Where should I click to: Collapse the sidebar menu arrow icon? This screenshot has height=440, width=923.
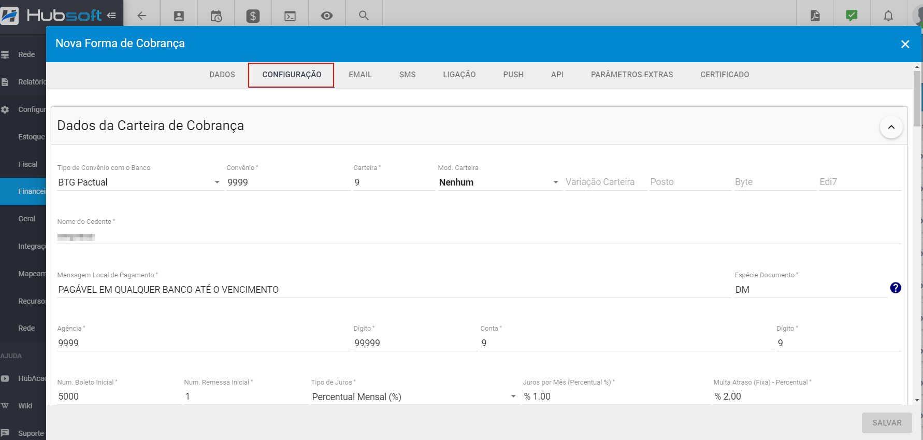[x=111, y=16]
